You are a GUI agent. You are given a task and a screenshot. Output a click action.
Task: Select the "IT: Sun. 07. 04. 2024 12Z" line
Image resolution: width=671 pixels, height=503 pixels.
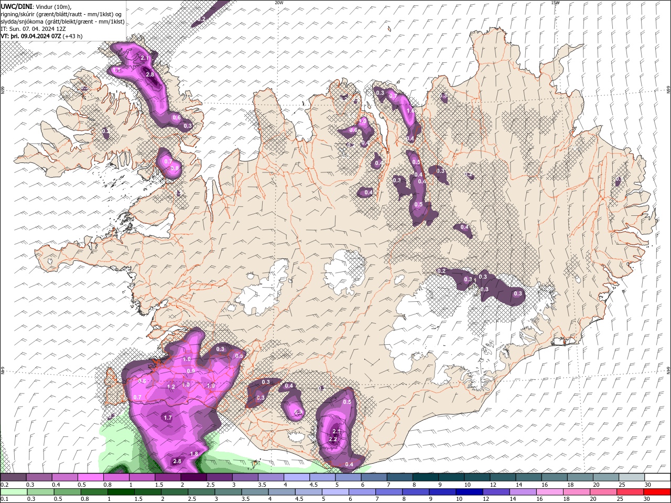tap(34, 29)
